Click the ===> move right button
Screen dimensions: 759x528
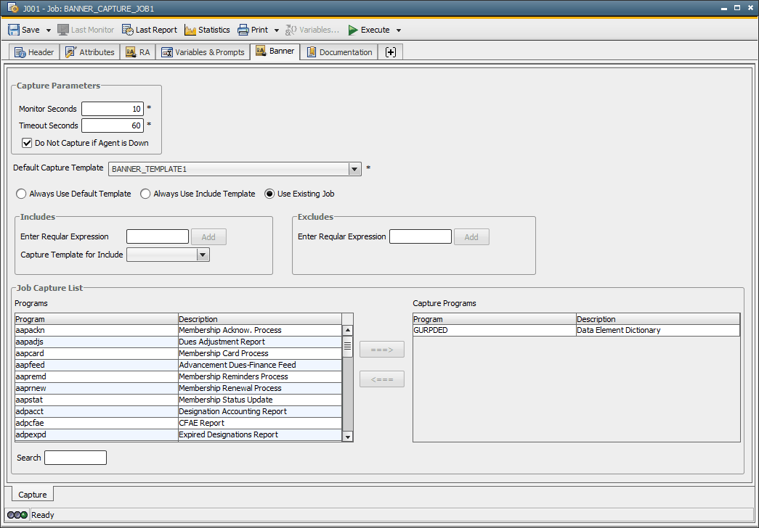coord(382,350)
